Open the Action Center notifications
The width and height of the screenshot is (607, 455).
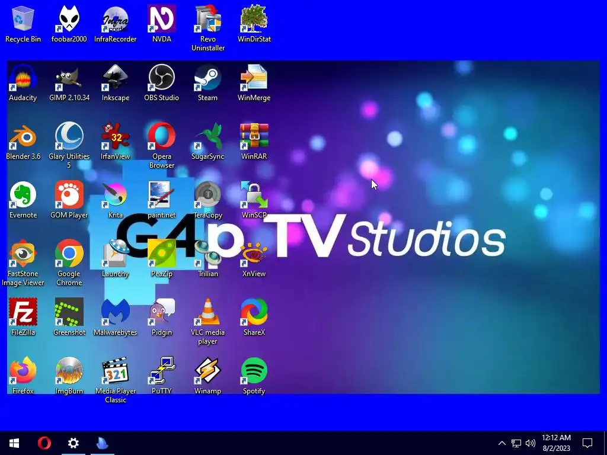pos(587,443)
